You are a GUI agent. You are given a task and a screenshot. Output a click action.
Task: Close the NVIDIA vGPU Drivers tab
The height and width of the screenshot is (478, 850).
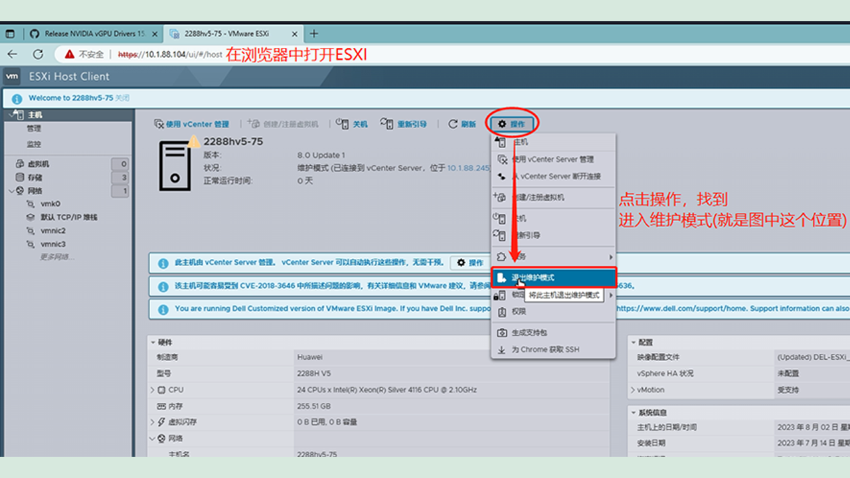tap(154, 34)
